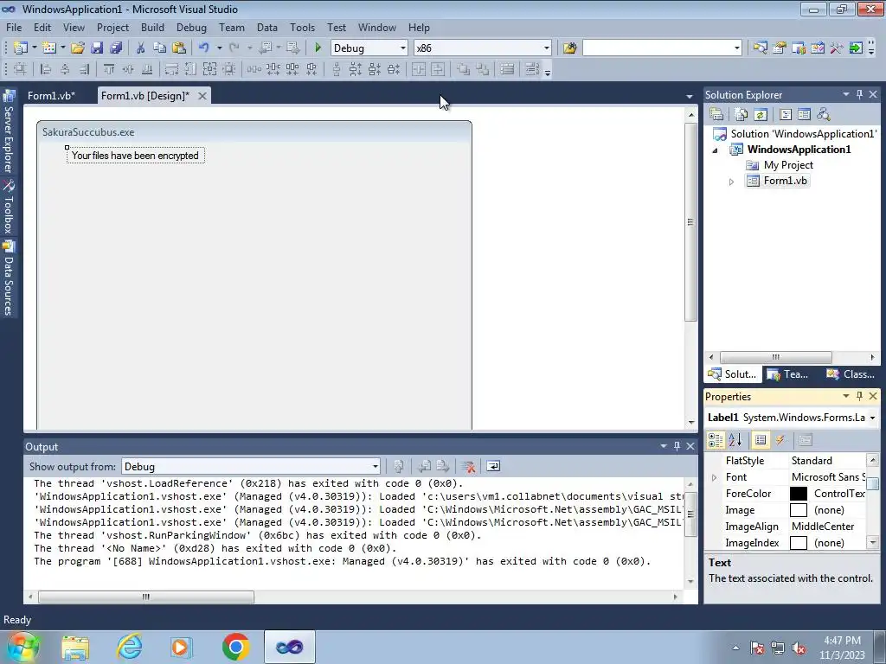
Task: Open the Extension Manager toolbar icon
Action: (x=856, y=48)
